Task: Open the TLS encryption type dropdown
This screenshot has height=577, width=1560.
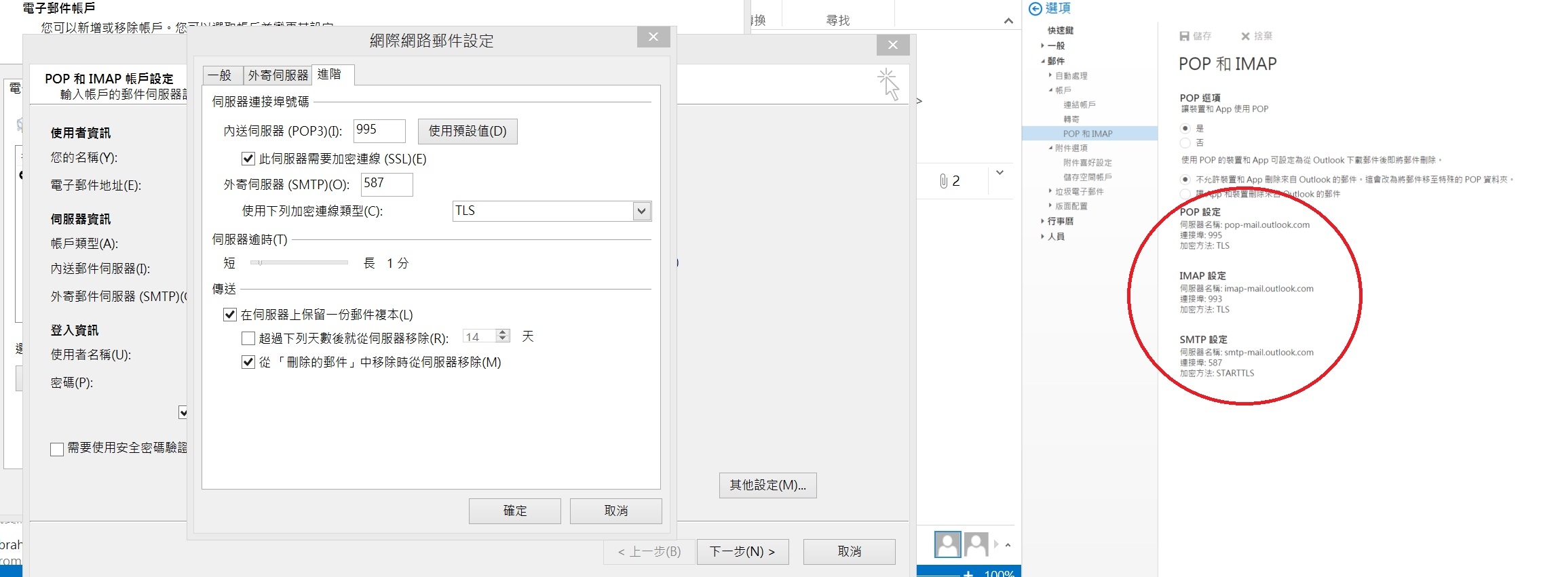Action: (x=641, y=211)
